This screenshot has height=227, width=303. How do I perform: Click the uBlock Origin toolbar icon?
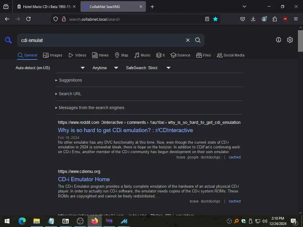click(x=285, y=19)
